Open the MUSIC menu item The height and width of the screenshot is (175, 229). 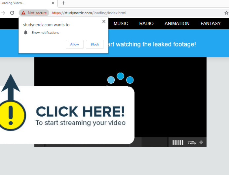point(121,23)
